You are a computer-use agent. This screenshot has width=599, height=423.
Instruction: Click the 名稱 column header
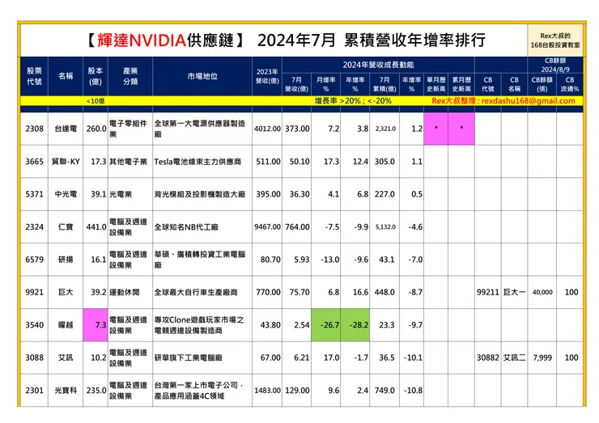pos(66,76)
